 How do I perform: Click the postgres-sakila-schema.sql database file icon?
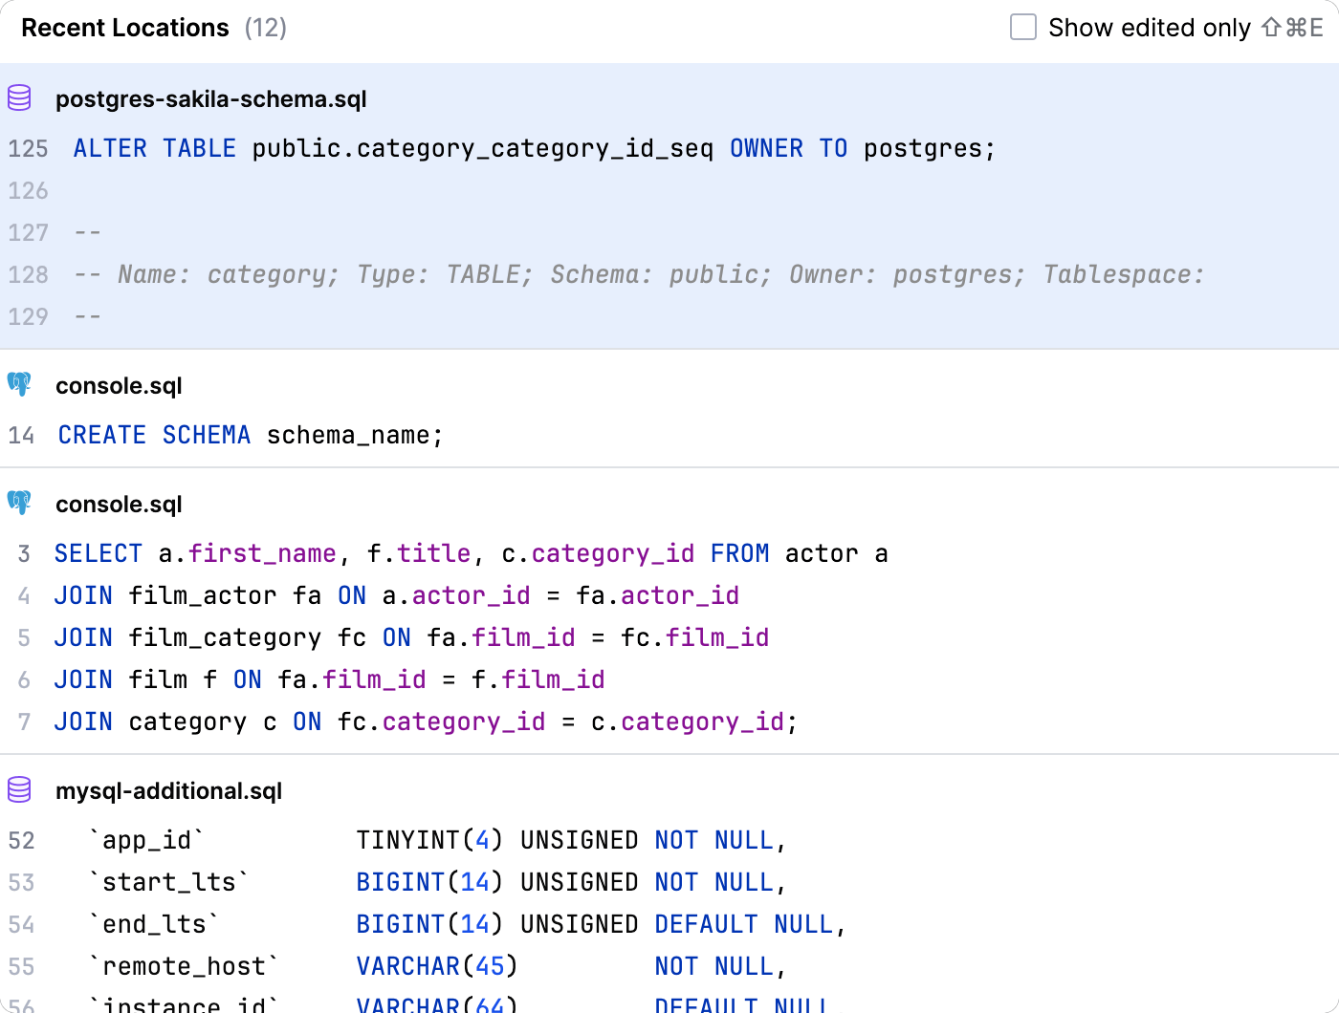coord(19,98)
